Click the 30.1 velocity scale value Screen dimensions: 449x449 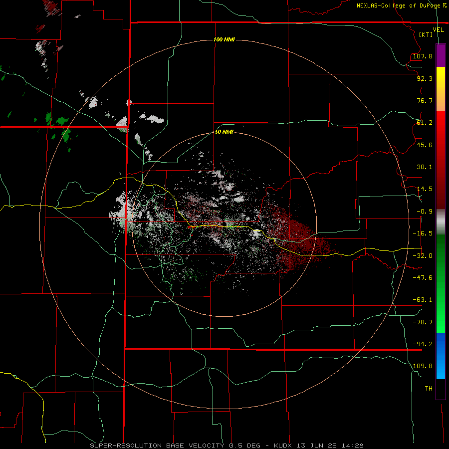[425, 167]
